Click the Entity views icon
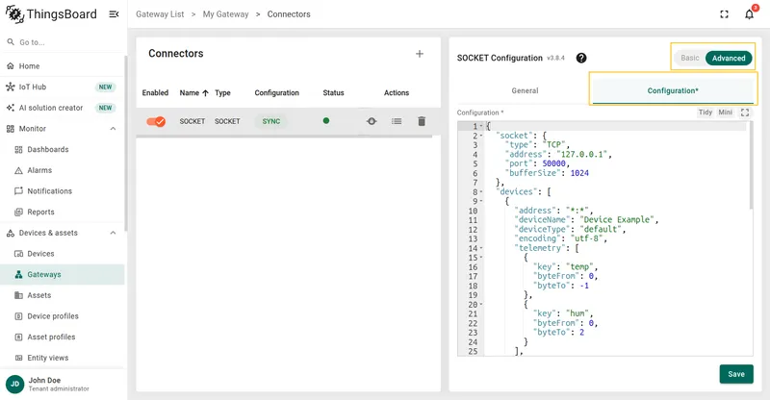 [x=18, y=358]
